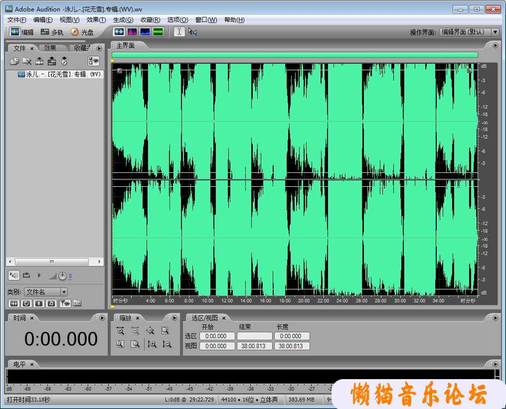
Task: Select file 泳儿.-.[花无雪].专辑 in Files list
Action: (x=60, y=75)
